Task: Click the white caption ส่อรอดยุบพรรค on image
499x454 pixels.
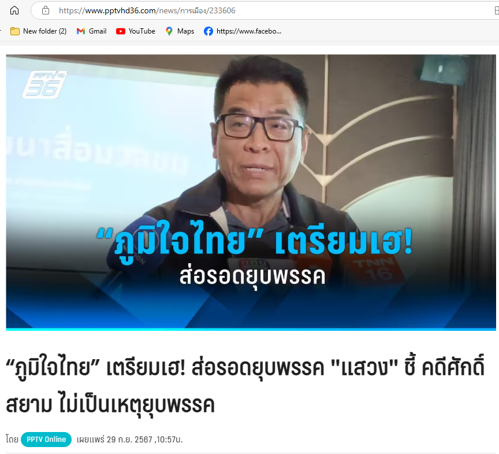Action: click(x=252, y=276)
